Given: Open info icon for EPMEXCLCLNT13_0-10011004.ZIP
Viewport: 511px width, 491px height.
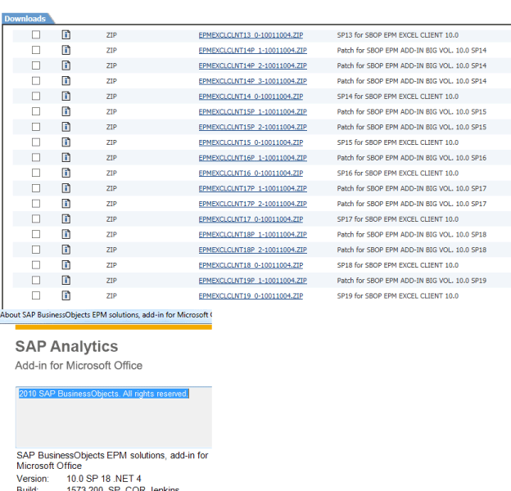Looking at the screenshot, I should [66, 34].
